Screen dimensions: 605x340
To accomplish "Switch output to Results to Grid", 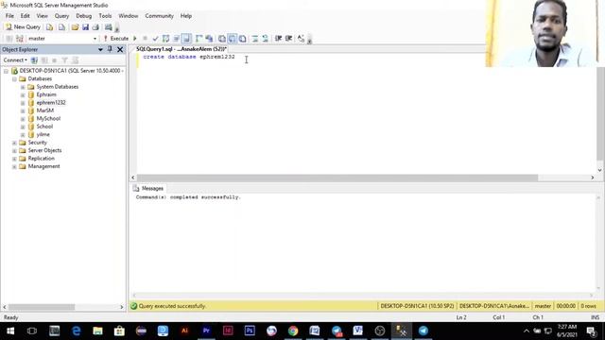I will click(x=233, y=39).
